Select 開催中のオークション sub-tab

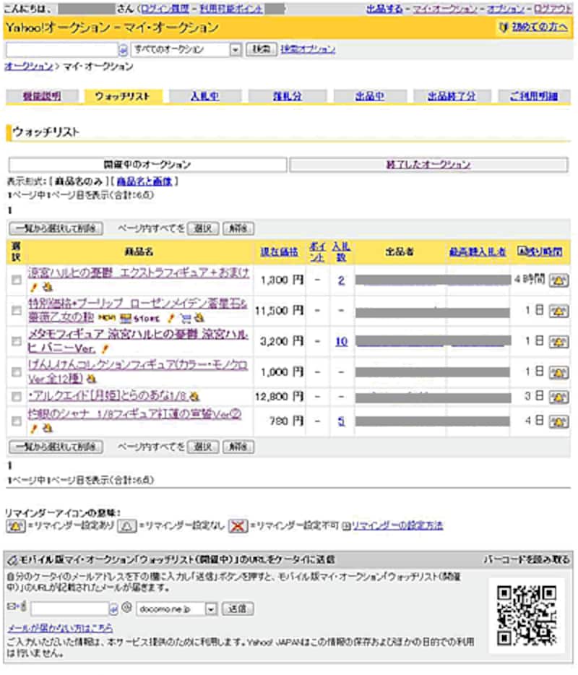pos(147,165)
